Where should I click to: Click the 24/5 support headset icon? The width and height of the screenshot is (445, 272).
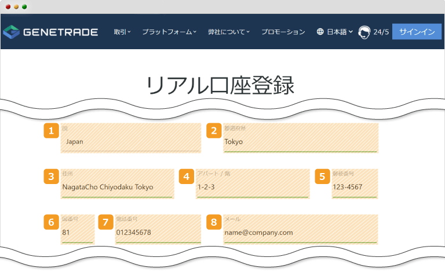[364, 32]
